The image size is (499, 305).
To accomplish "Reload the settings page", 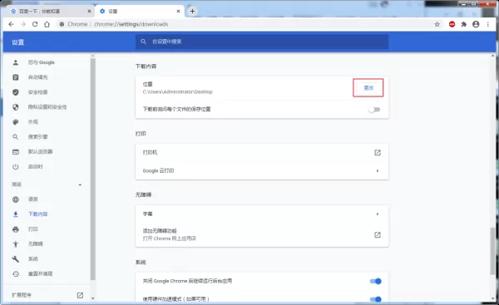I will tap(35, 24).
